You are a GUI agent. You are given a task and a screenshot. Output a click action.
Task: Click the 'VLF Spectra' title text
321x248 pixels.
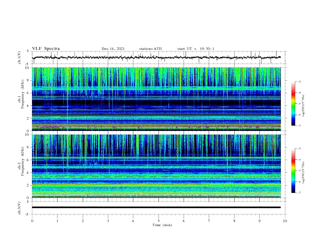[46, 49]
